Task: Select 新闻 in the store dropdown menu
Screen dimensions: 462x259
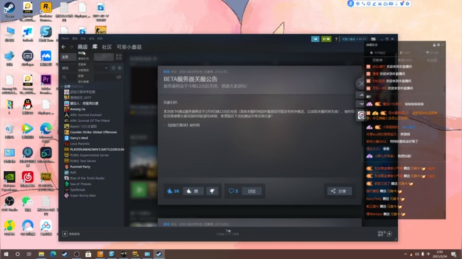Action: 81,76
